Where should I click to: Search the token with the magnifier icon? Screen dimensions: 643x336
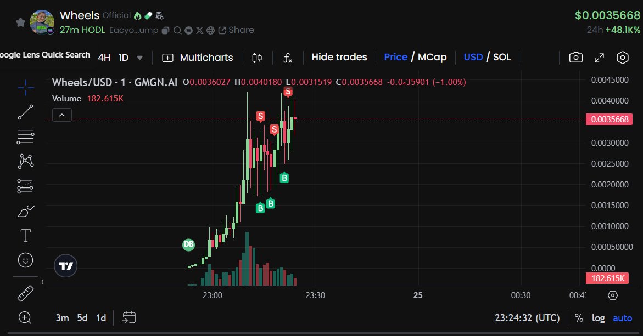tap(177, 30)
